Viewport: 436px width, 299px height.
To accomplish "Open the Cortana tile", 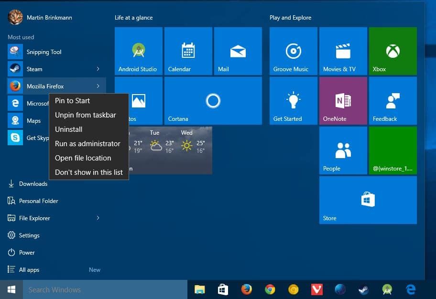I will (x=213, y=101).
